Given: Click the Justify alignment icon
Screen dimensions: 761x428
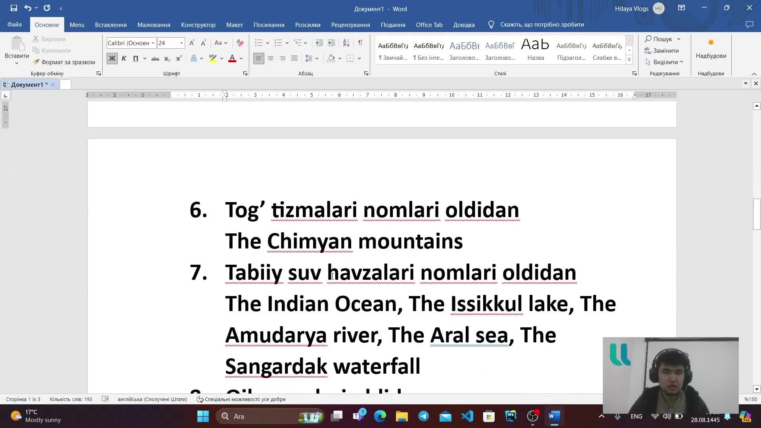Looking at the screenshot, I should (x=294, y=58).
